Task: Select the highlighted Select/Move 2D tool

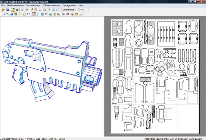Action: (x=34, y=14)
